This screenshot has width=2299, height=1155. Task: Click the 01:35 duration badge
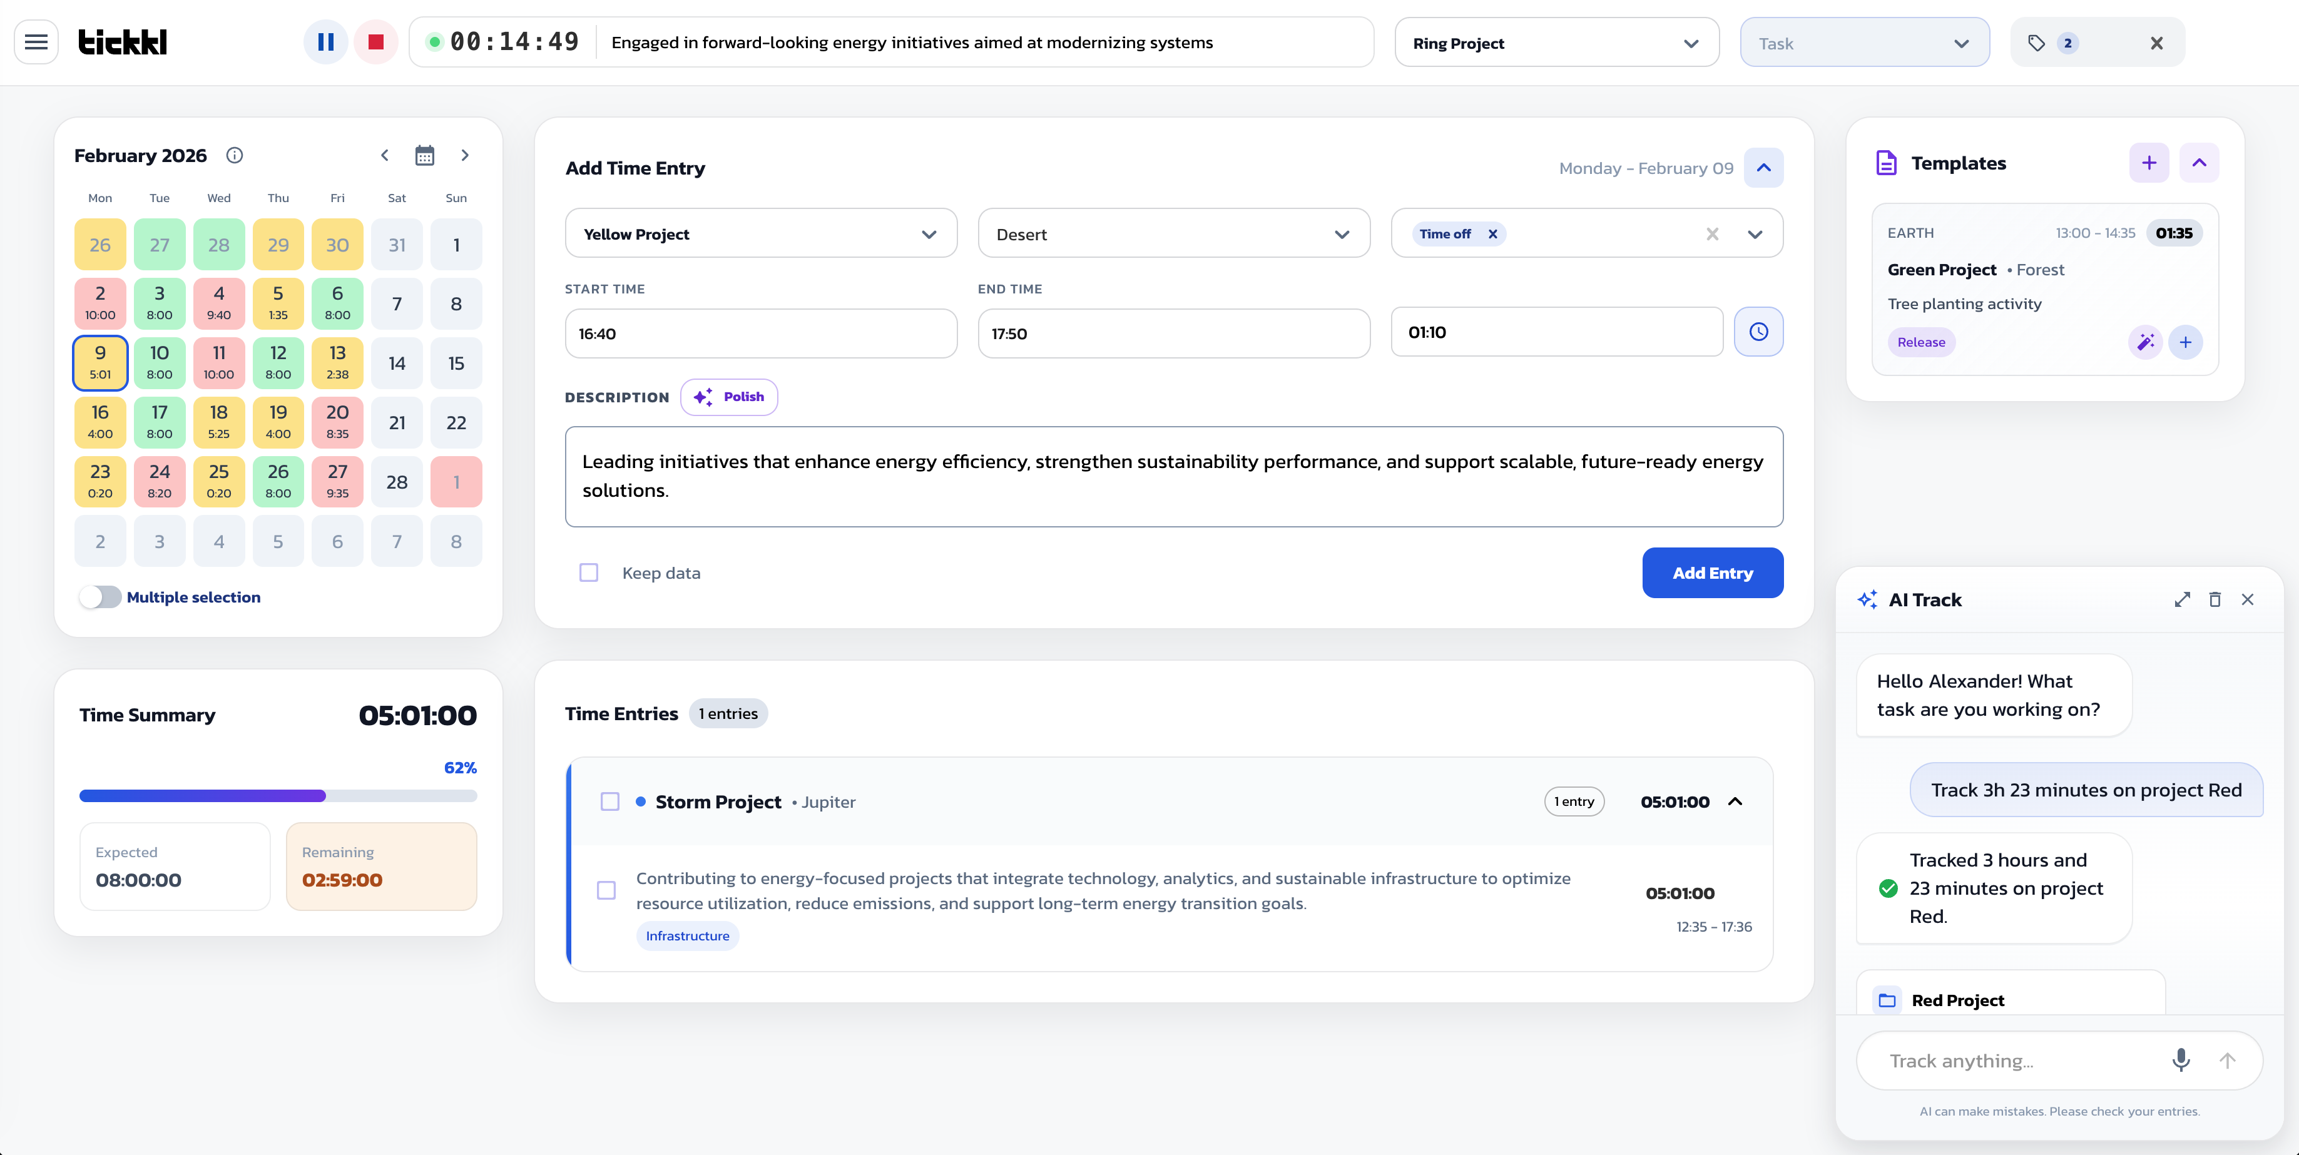(x=2174, y=233)
